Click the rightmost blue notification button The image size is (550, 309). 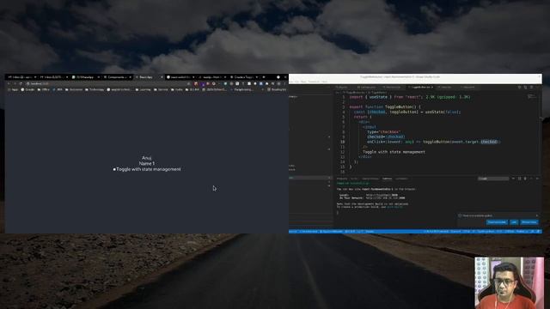(x=529, y=222)
